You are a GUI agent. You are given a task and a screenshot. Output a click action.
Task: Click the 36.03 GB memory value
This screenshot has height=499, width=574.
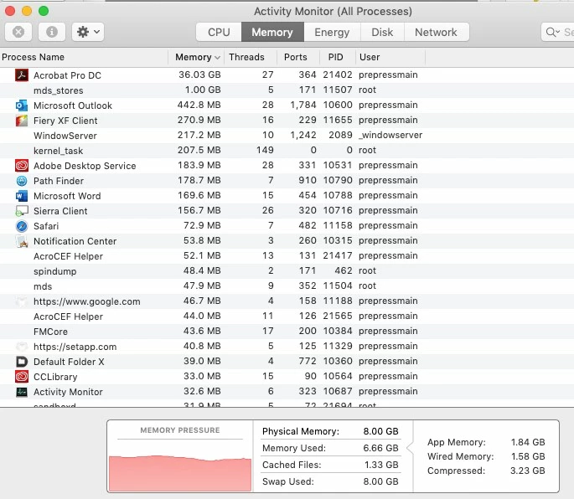click(x=199, y=75)
